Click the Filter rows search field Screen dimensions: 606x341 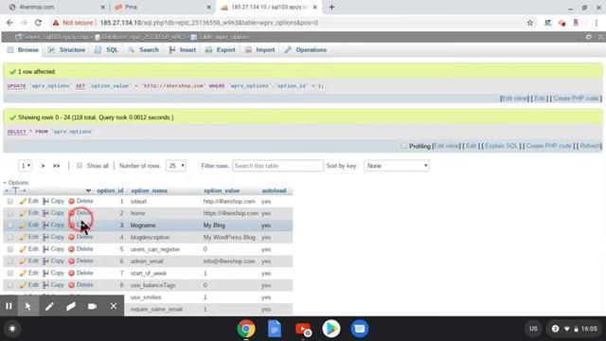(x=277, y=166)
